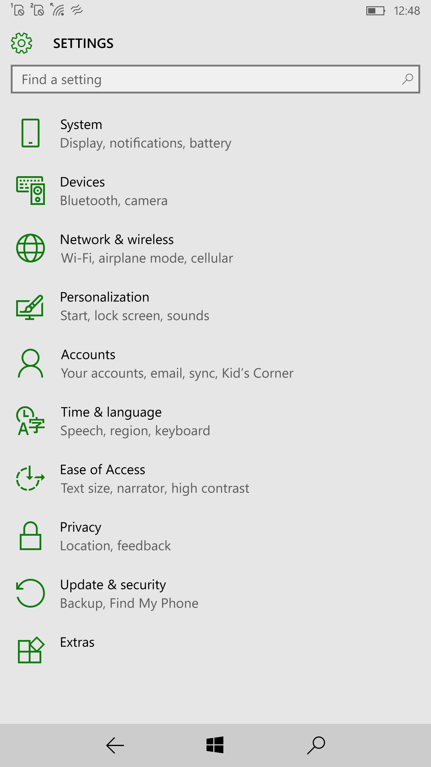Open the Time & language clock icon
The image size is (431, 767).
31,421
